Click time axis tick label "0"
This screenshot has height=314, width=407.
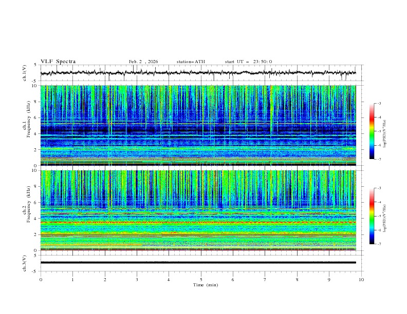point(41,280)
